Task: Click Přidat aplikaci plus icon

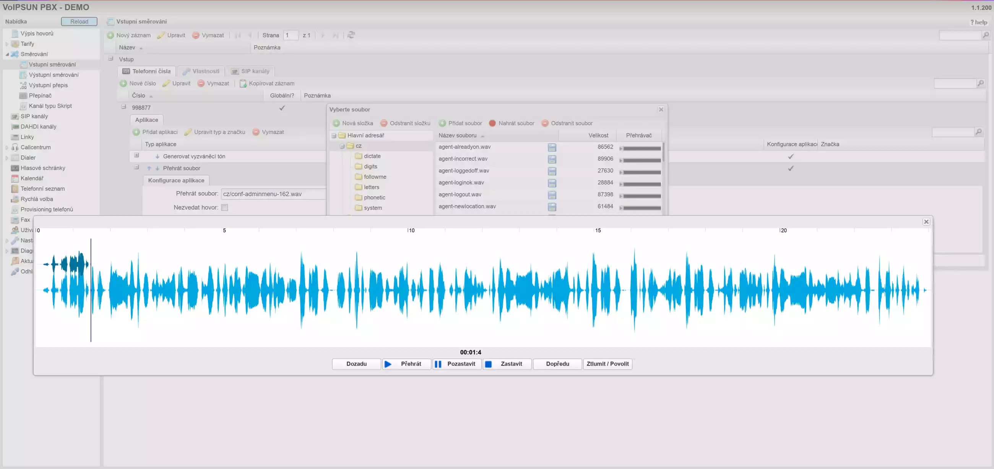Action: 136,132
